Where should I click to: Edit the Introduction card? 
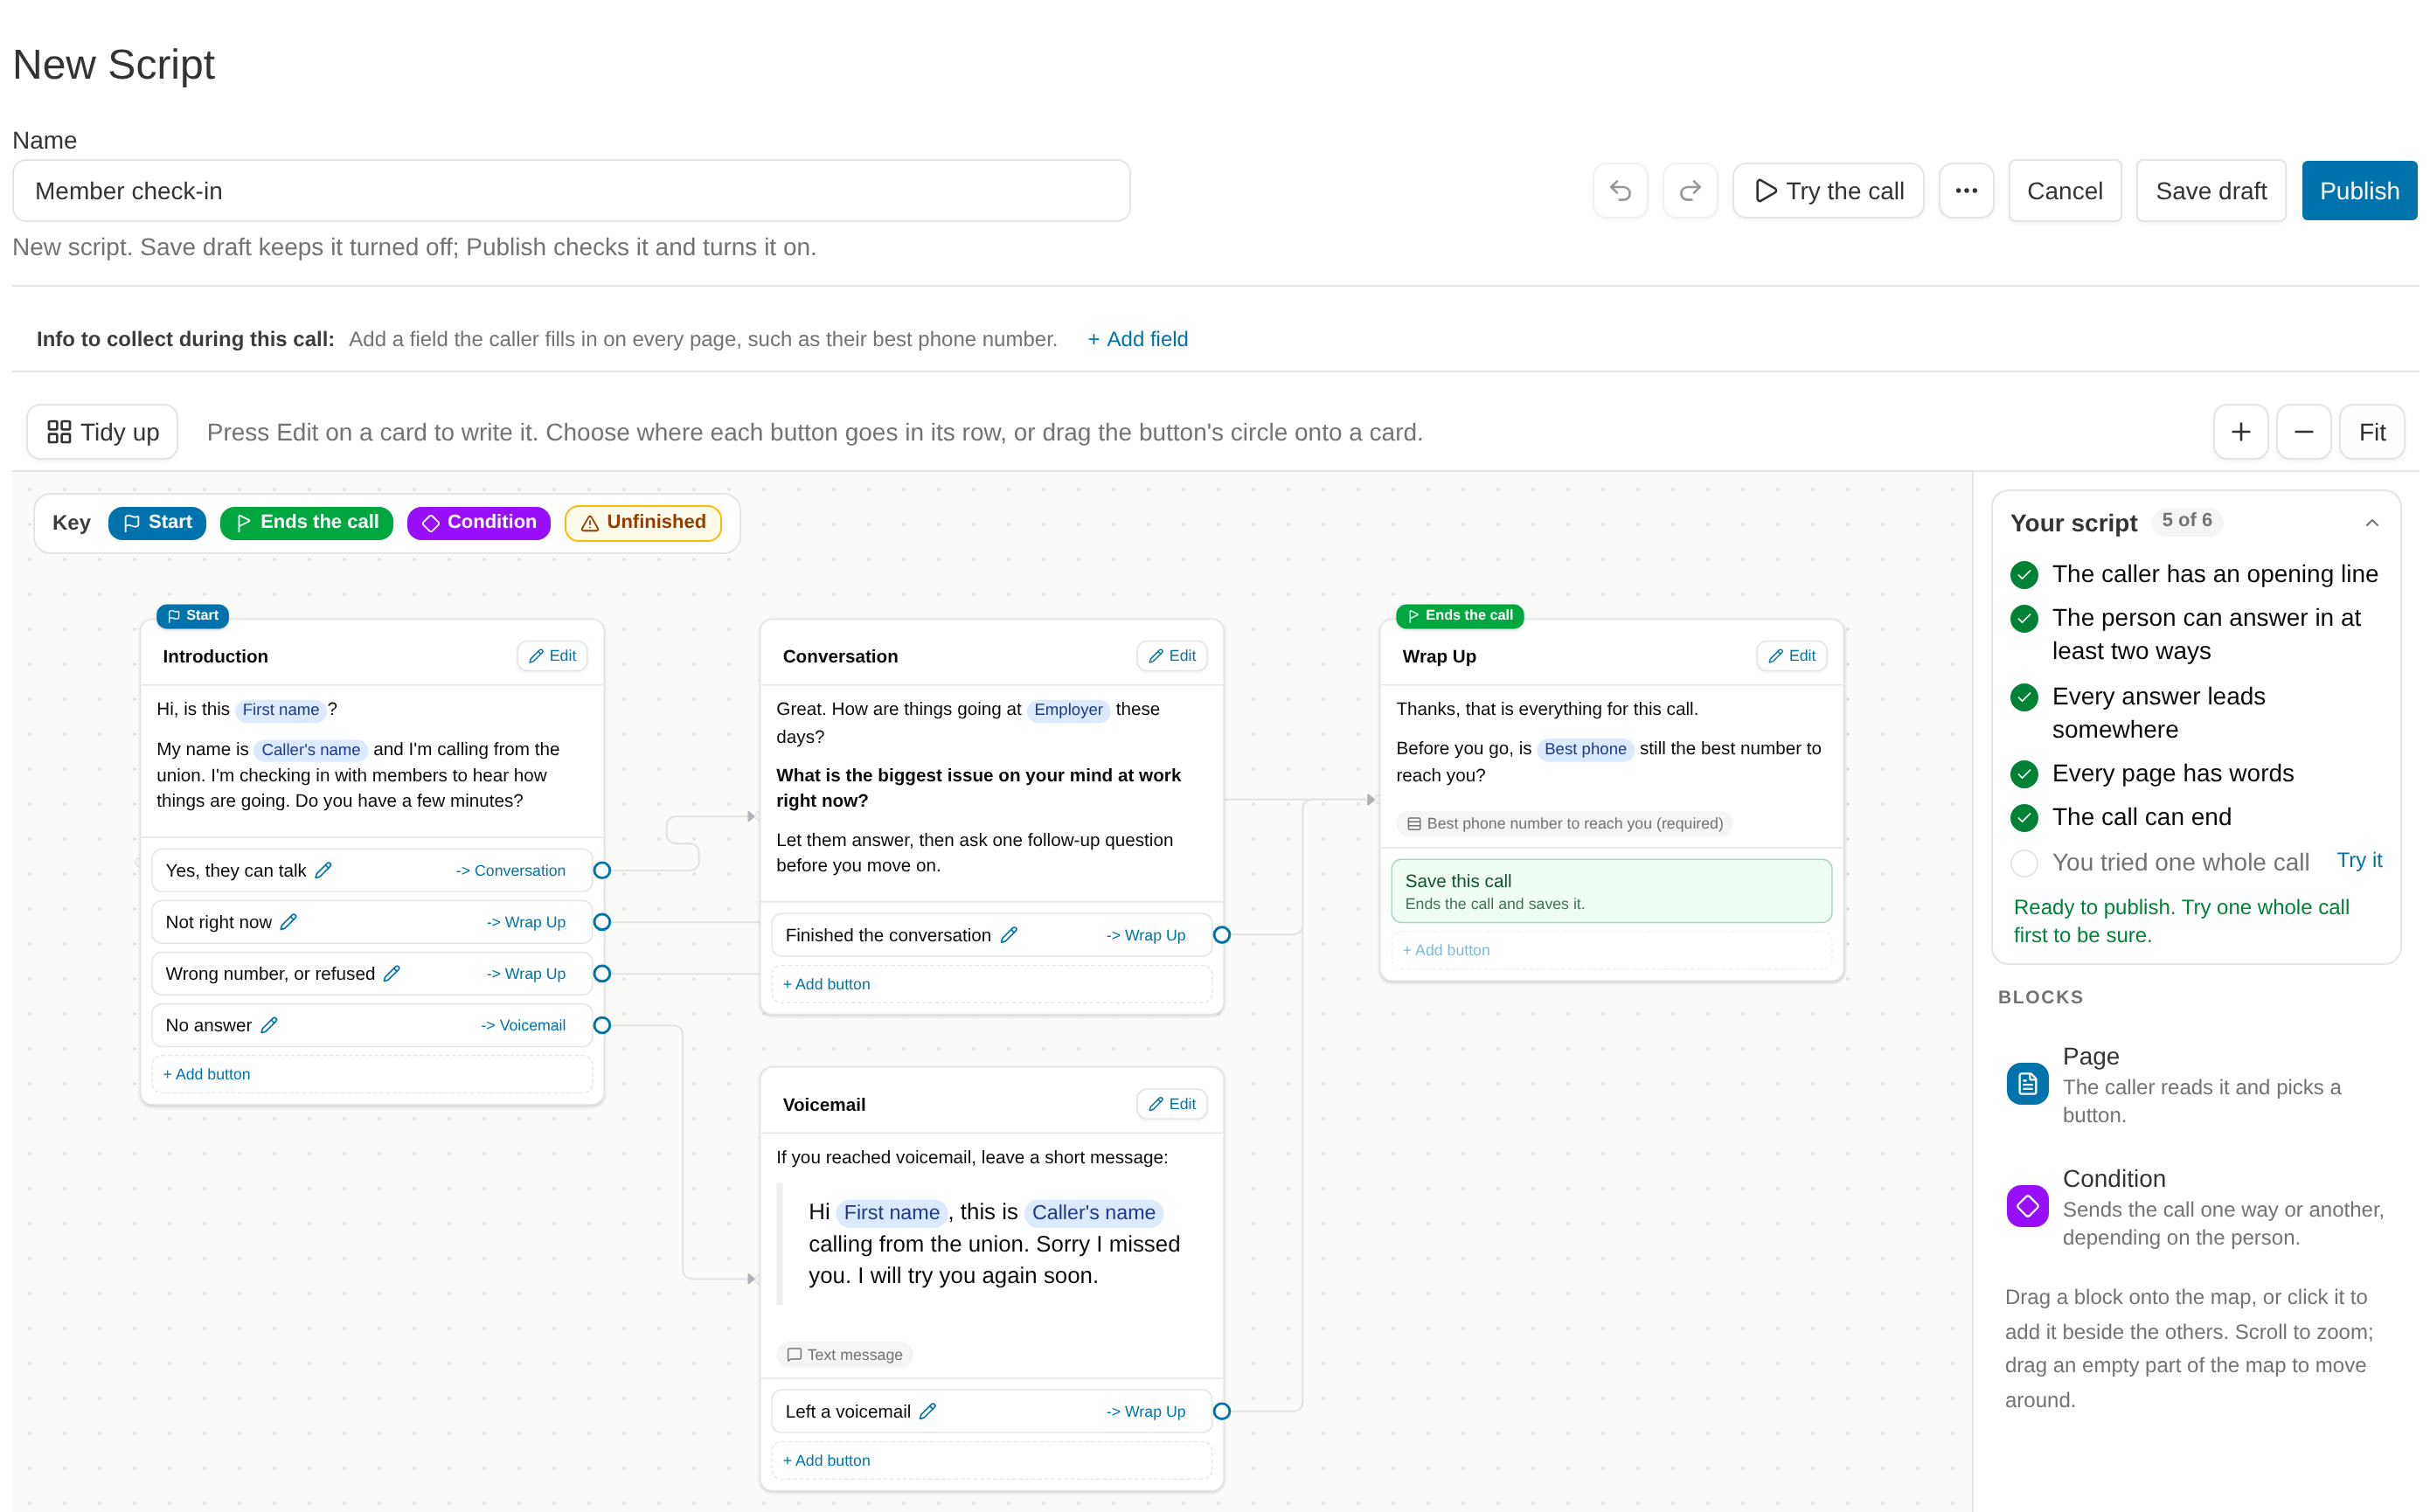(x=552, y=656)
